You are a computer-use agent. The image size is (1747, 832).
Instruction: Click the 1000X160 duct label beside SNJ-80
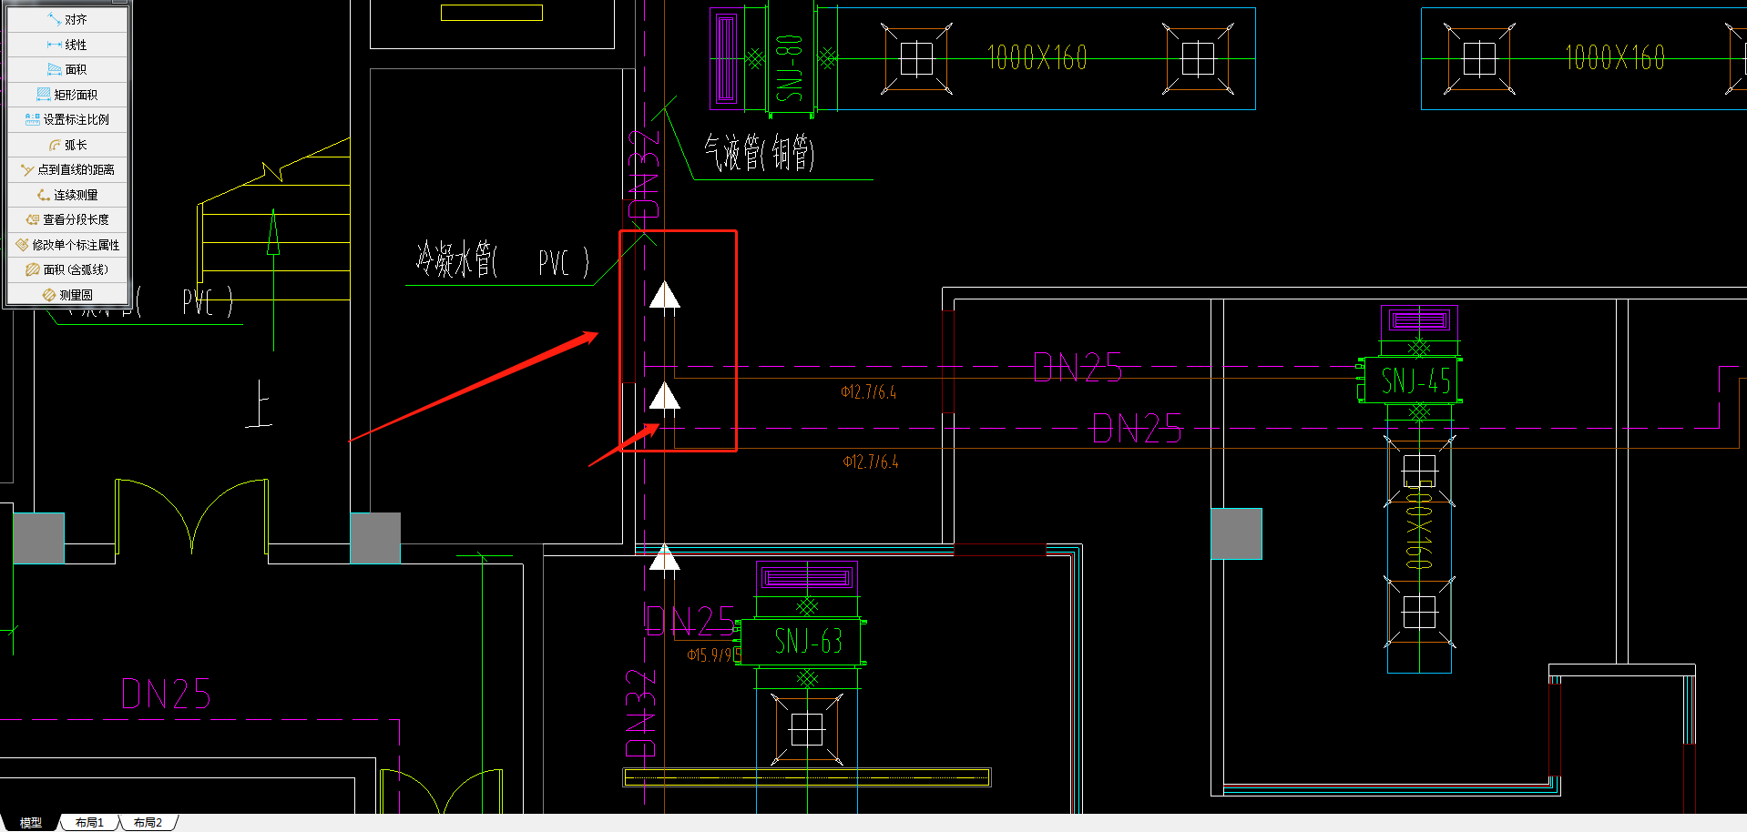pos(1037,58)
